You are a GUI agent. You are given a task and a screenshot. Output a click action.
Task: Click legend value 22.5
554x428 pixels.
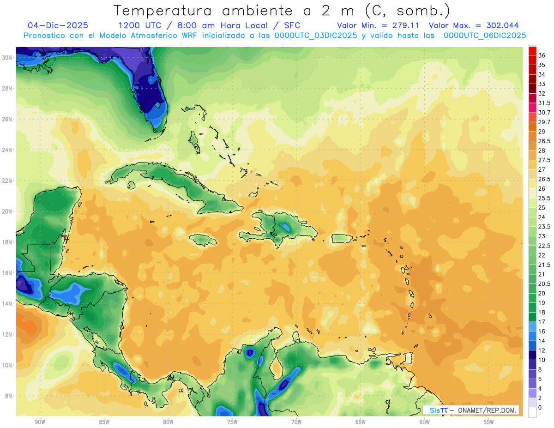[544, 246]
